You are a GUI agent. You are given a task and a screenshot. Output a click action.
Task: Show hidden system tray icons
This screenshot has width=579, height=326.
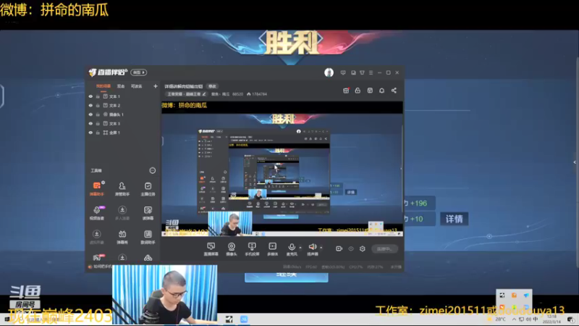(x=514, y=319)
